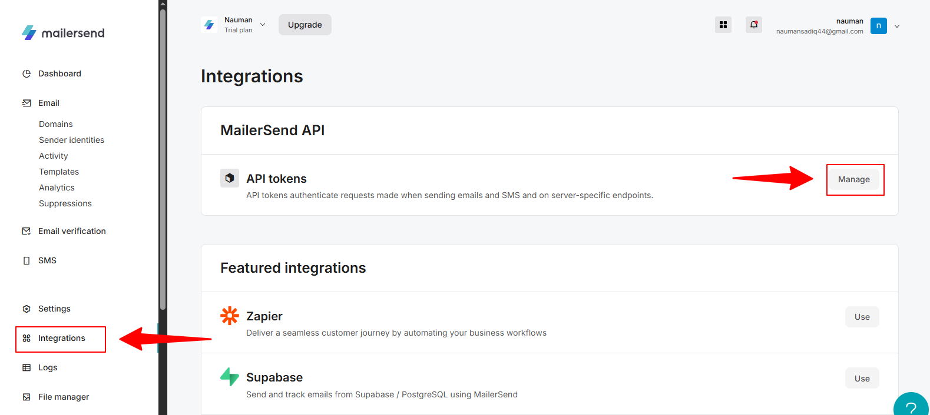
Task: Open the Settings menu item
Action: 54,309
